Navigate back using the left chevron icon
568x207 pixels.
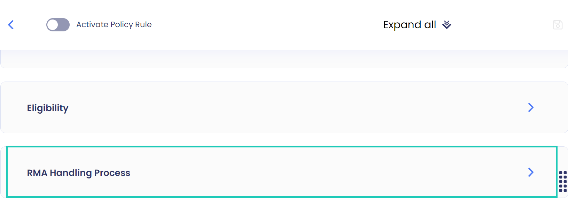point(11,25)
